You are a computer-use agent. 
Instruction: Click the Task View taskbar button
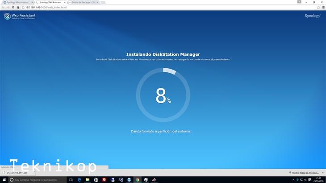71,179
